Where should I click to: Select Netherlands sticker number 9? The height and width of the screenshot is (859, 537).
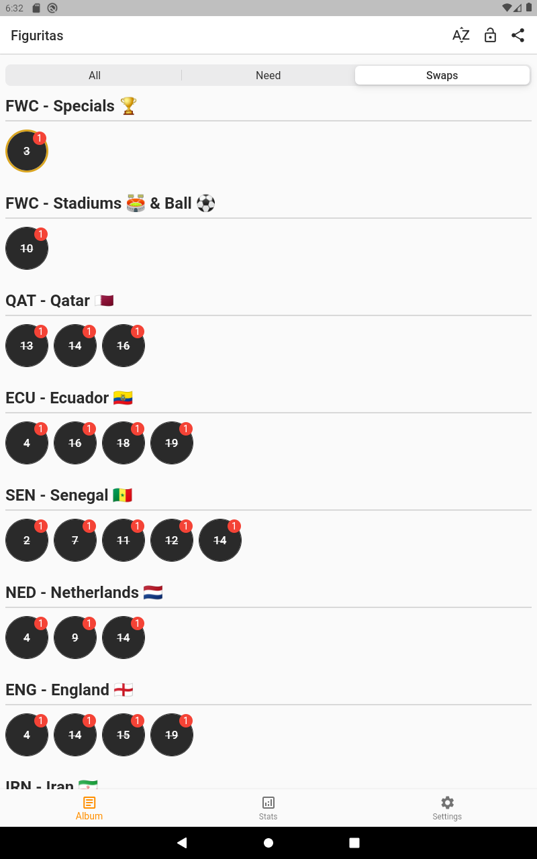(x=75, y=638)
